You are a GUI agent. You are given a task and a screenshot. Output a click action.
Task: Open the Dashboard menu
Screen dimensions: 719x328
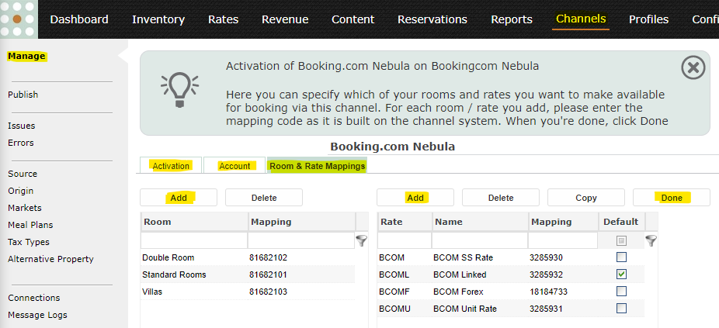coord(79,19)
